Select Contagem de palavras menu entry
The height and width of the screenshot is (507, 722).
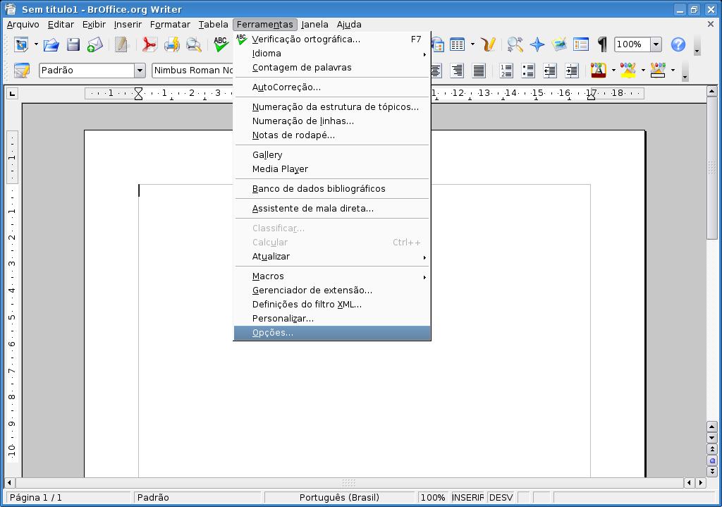[x=332, y=68]
